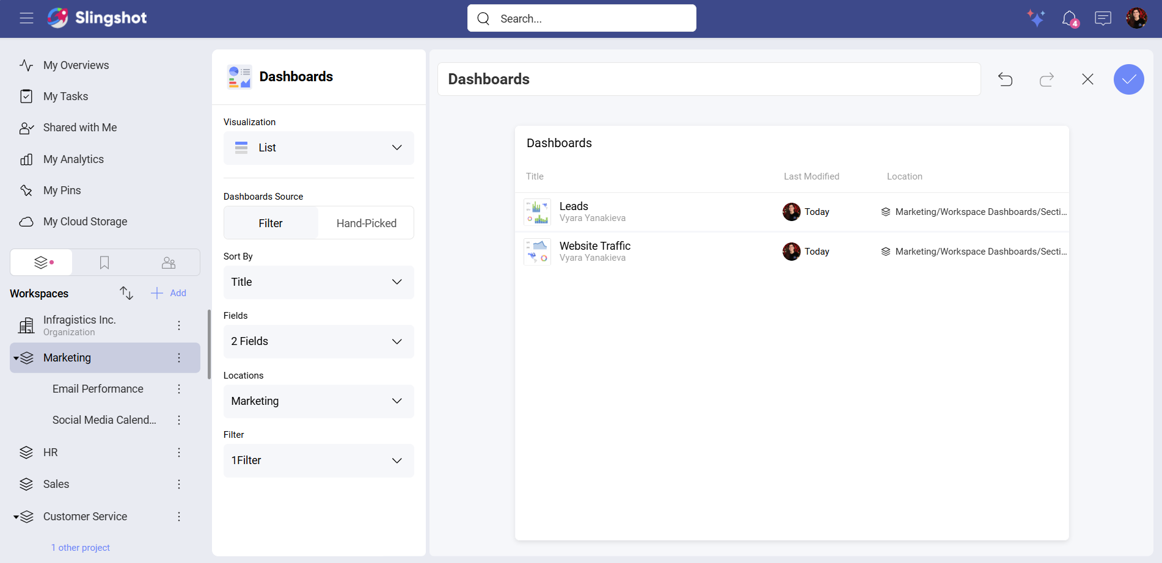
Task: Select the Filter source option
Action: [271, 223]
